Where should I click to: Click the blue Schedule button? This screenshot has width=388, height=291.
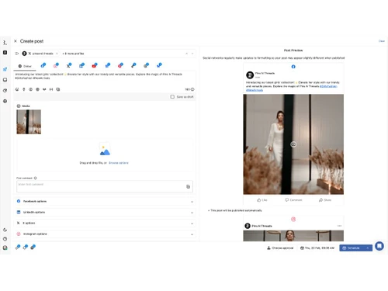click(352, 248)
